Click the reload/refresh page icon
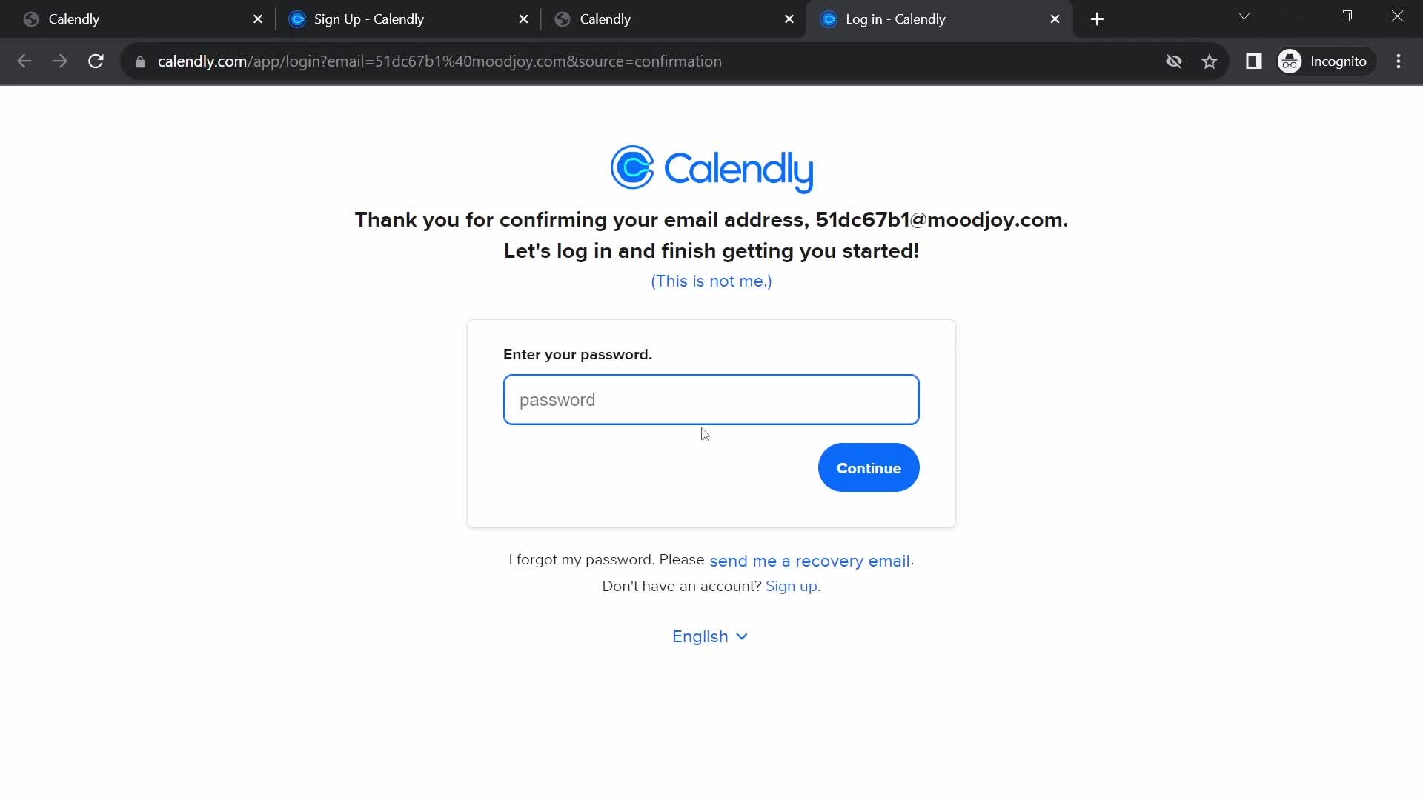The image size is (1423, 800). point(96,61)
